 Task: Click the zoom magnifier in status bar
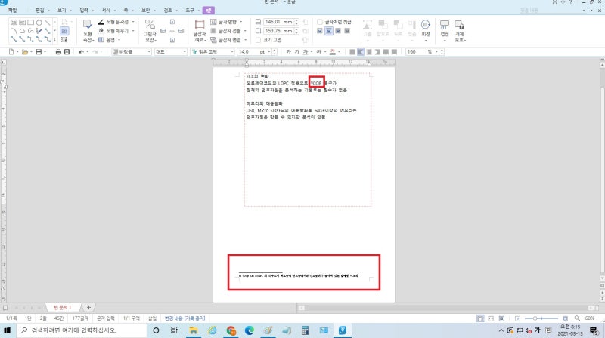577,318
